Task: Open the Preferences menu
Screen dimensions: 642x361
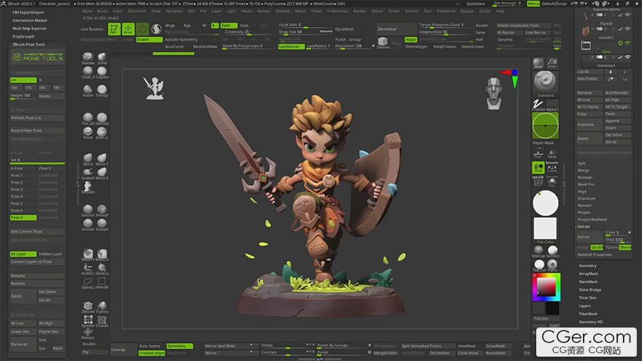Action: (337, 11)
